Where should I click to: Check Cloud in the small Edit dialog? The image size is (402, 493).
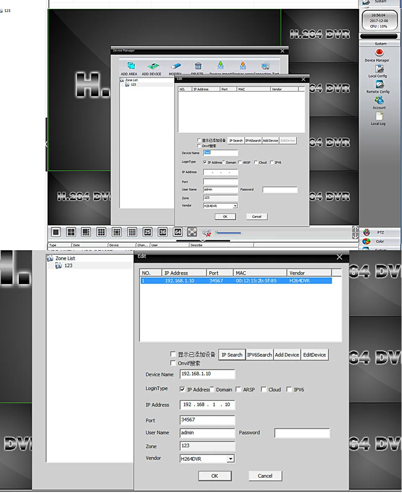click(x=256, y=162)
